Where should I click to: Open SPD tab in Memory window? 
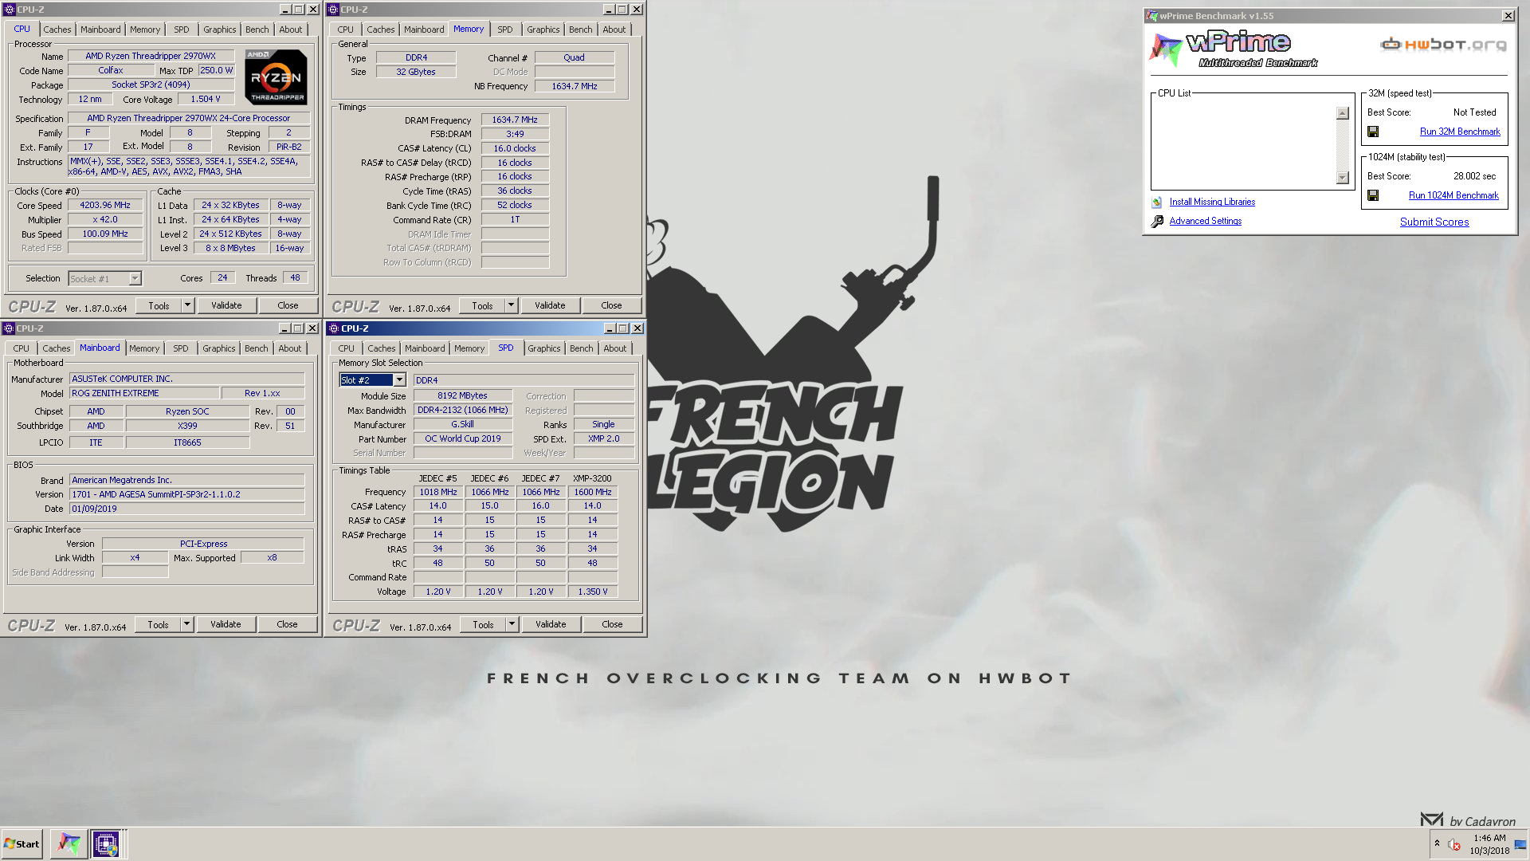(505, 29)
